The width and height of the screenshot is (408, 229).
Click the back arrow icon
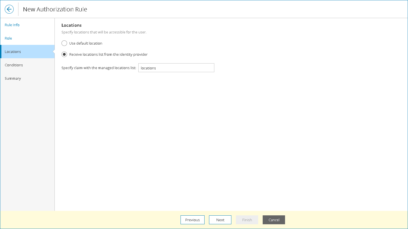pos(9,9)
